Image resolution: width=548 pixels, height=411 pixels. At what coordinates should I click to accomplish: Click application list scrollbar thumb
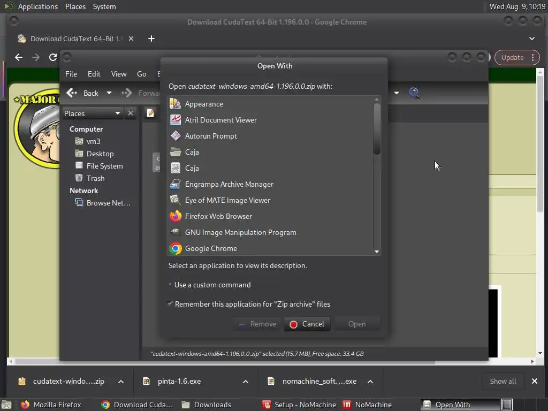(376, 128)
